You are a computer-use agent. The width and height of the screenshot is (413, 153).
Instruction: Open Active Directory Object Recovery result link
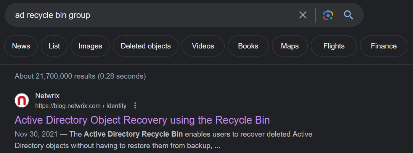(x=142, y=120)
